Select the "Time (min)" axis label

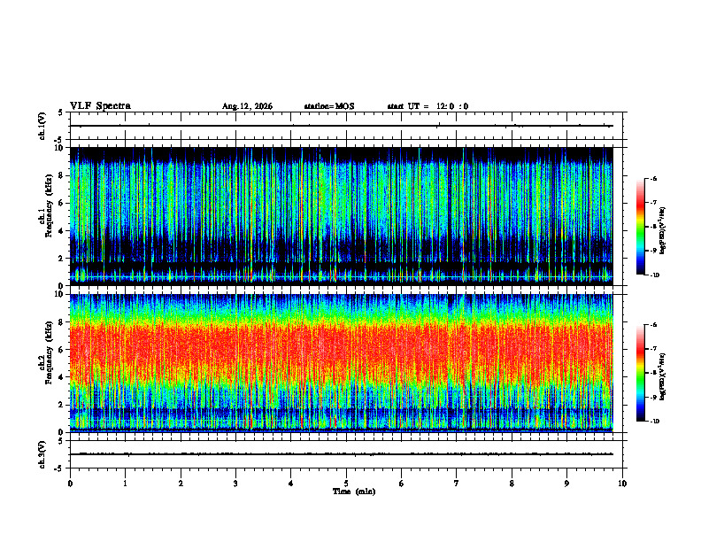pyautogui.click(x=354, y=492)
